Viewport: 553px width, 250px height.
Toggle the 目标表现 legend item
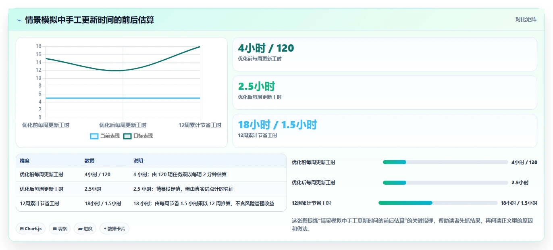(x=138, y=136)
